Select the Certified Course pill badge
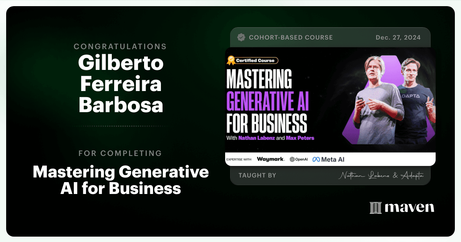Viewport: 461px width, 242px height. click(x=252, y=60)
